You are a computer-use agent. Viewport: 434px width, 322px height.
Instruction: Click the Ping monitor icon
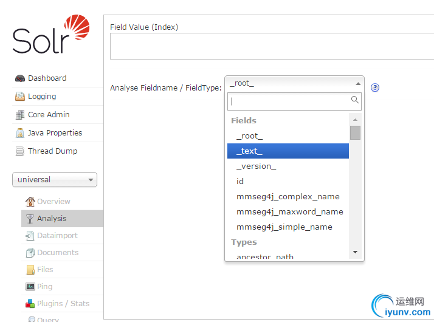[x=30, y=287]
